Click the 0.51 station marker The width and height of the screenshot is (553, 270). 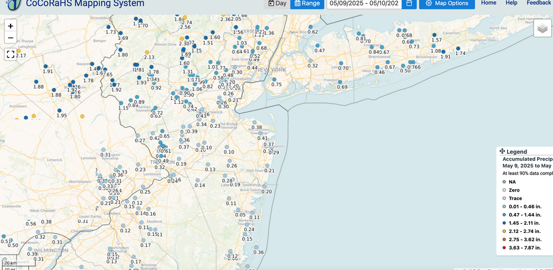3,236
